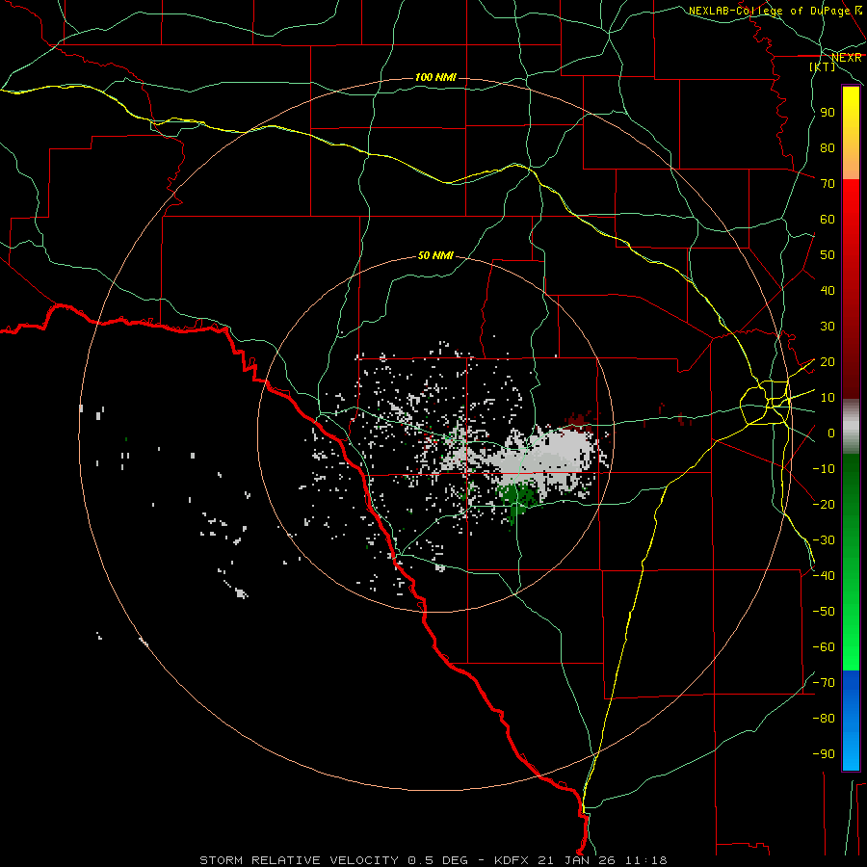Click the 21 JAN 26 date in caption

click(x=577, y=860)
